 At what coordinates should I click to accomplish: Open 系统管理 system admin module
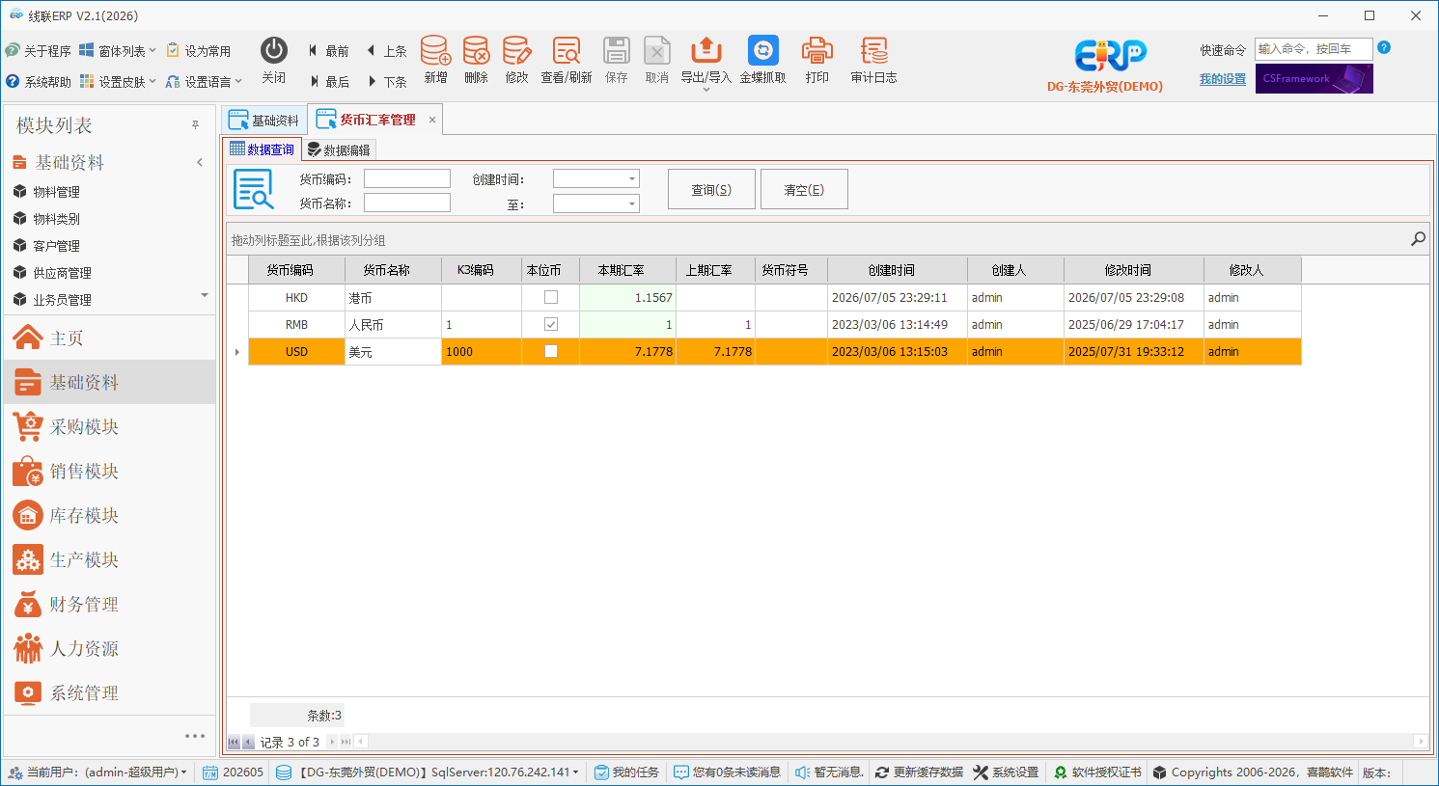tap(109, 692)
